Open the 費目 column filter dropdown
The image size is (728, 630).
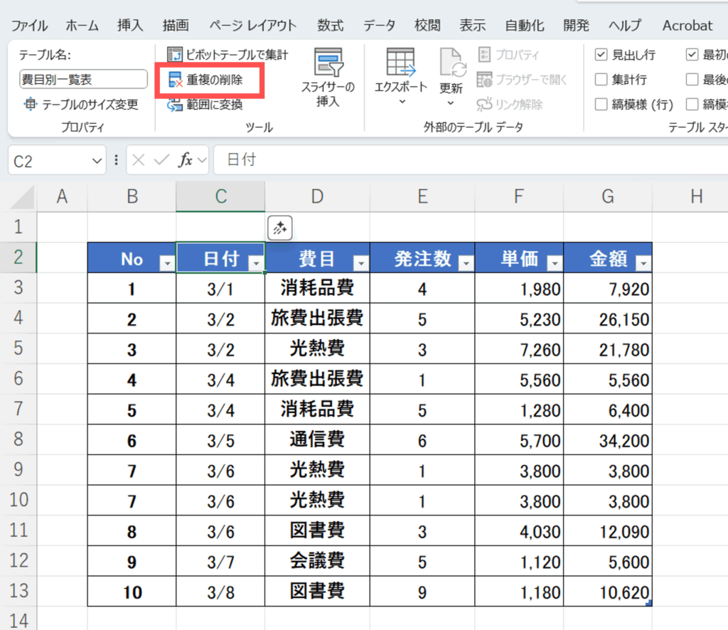tap(361, 264)
